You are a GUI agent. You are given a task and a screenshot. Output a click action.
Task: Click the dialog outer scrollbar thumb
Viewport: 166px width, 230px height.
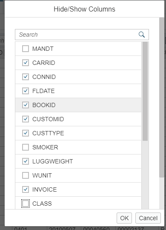coord(162,98)
